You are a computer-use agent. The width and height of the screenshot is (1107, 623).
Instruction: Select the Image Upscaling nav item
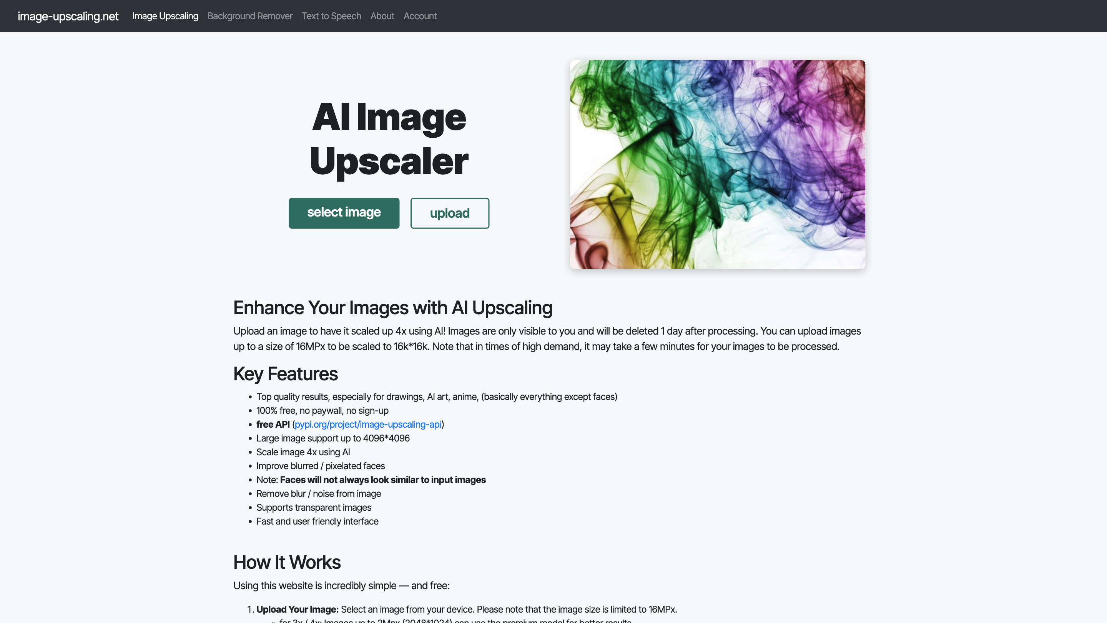point(165,16)
